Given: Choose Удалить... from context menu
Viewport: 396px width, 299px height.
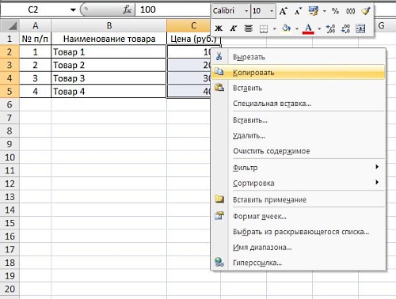Looking at the screenshot, I should (299, 135).
